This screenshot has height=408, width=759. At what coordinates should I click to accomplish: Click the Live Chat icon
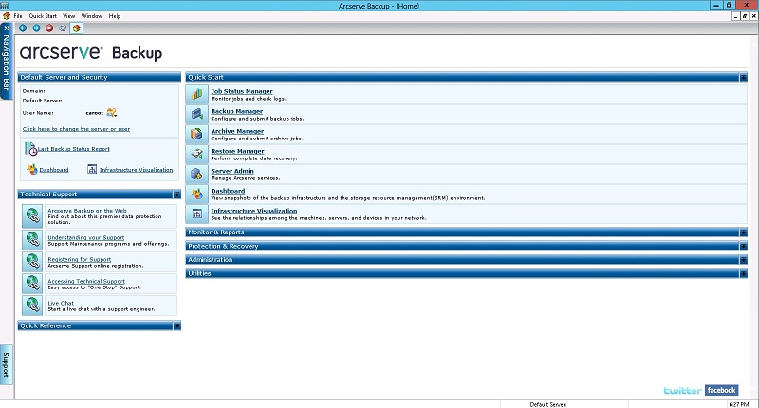[x=32, y=305]
